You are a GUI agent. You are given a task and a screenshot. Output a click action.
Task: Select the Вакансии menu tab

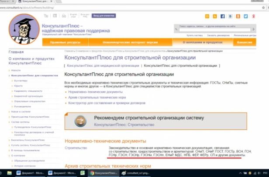coord(245,42)
